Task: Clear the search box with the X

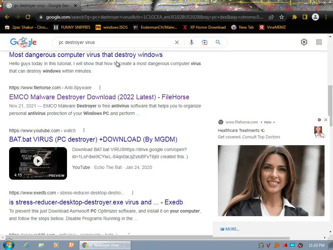Action: (x=177, y=42)
